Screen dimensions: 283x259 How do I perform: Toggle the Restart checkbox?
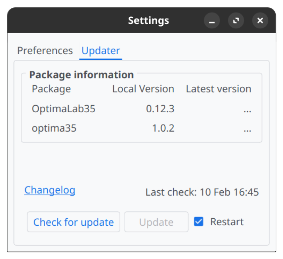[x=199, y=222]
